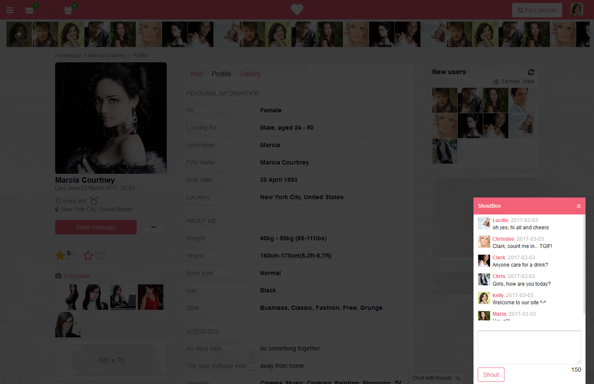Open Lucille's name link in ShoutBox

500,220
